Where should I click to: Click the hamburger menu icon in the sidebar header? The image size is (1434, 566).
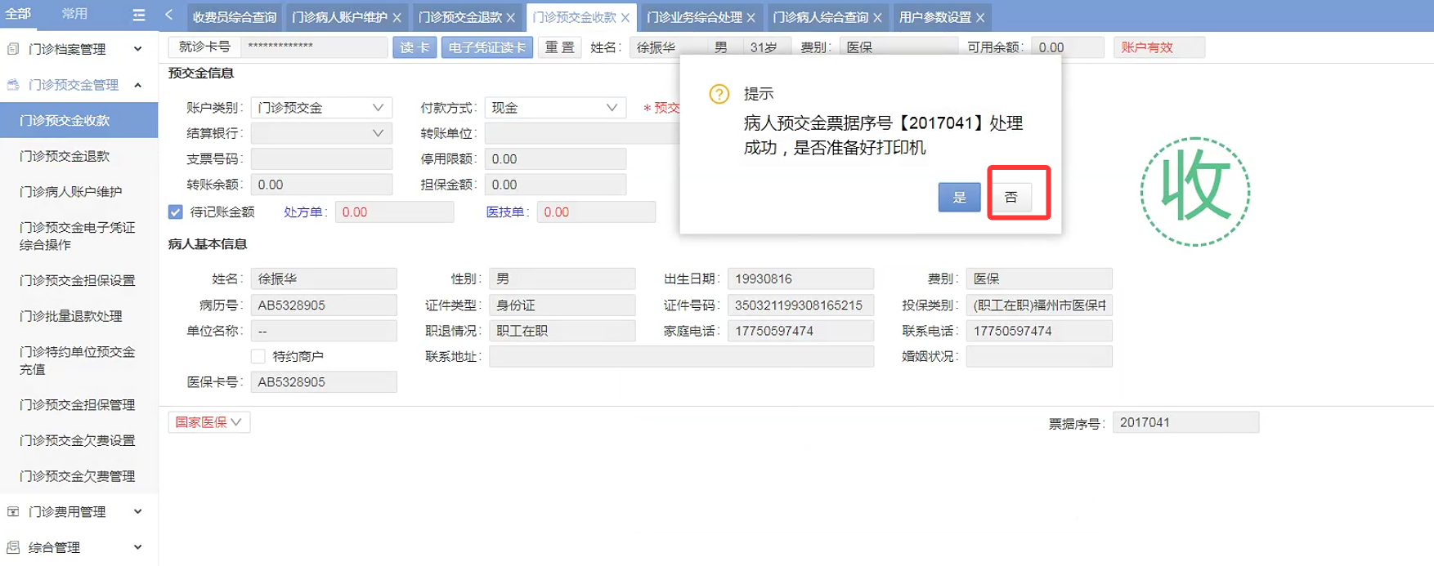138,15
